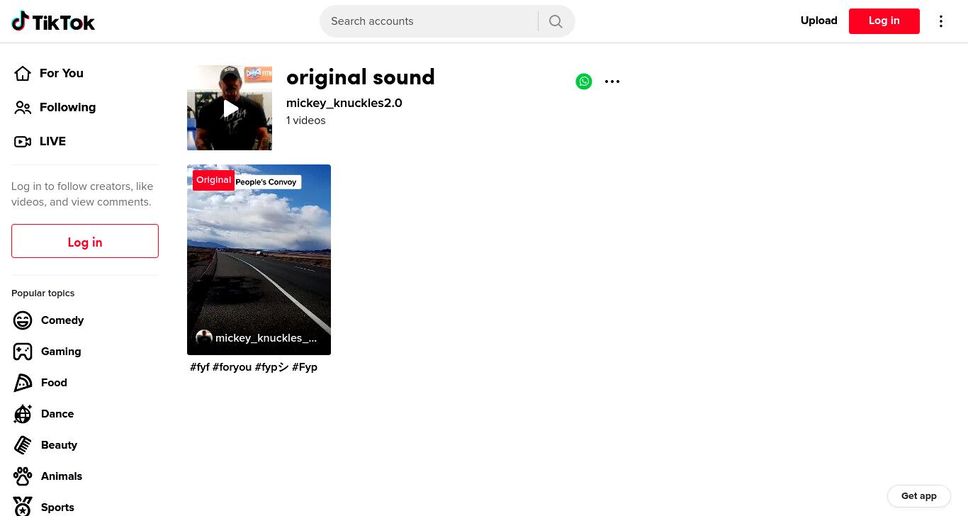Click the red Log in button in header
This screenshot has height=516, width=968.
pos(884,21)
